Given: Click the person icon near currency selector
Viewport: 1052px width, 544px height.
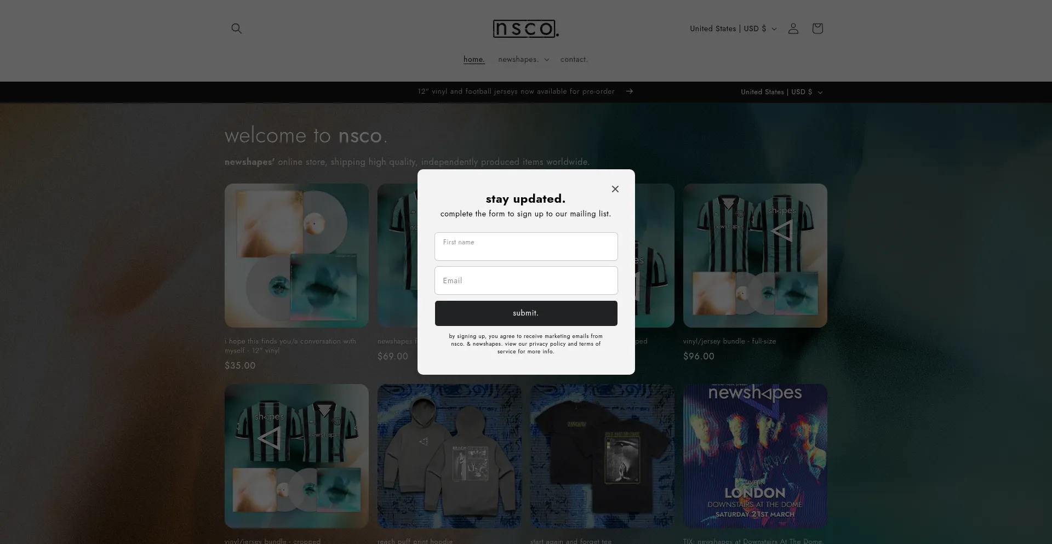Looking at the screenshot, I should point(793,28).
